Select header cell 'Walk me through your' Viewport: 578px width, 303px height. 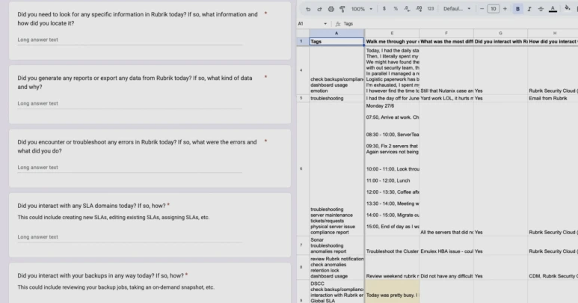click(x=392, y=41)
